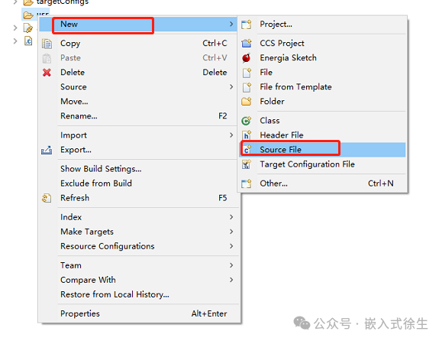Select Exclude from Build
The image size is (442, 341).
(x=96, y=183)
